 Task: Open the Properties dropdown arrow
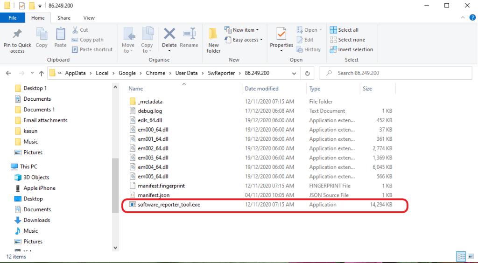(x=281, y=50)
